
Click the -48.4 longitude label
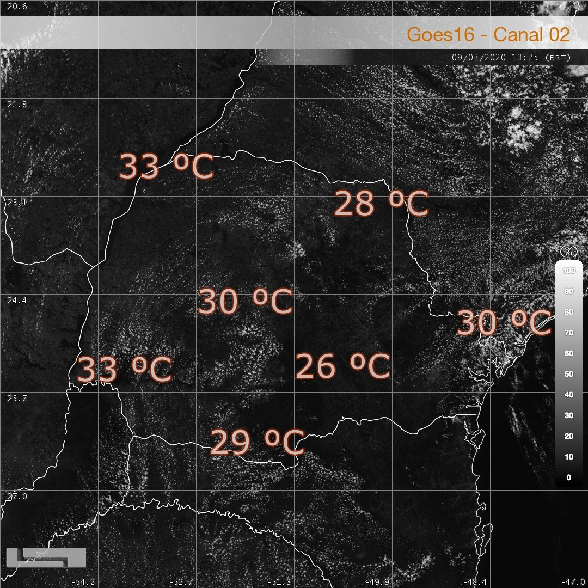[475, 582]
